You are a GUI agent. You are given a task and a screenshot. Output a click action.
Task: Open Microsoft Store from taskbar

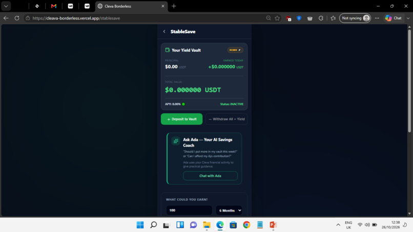[x=233, y=225]
